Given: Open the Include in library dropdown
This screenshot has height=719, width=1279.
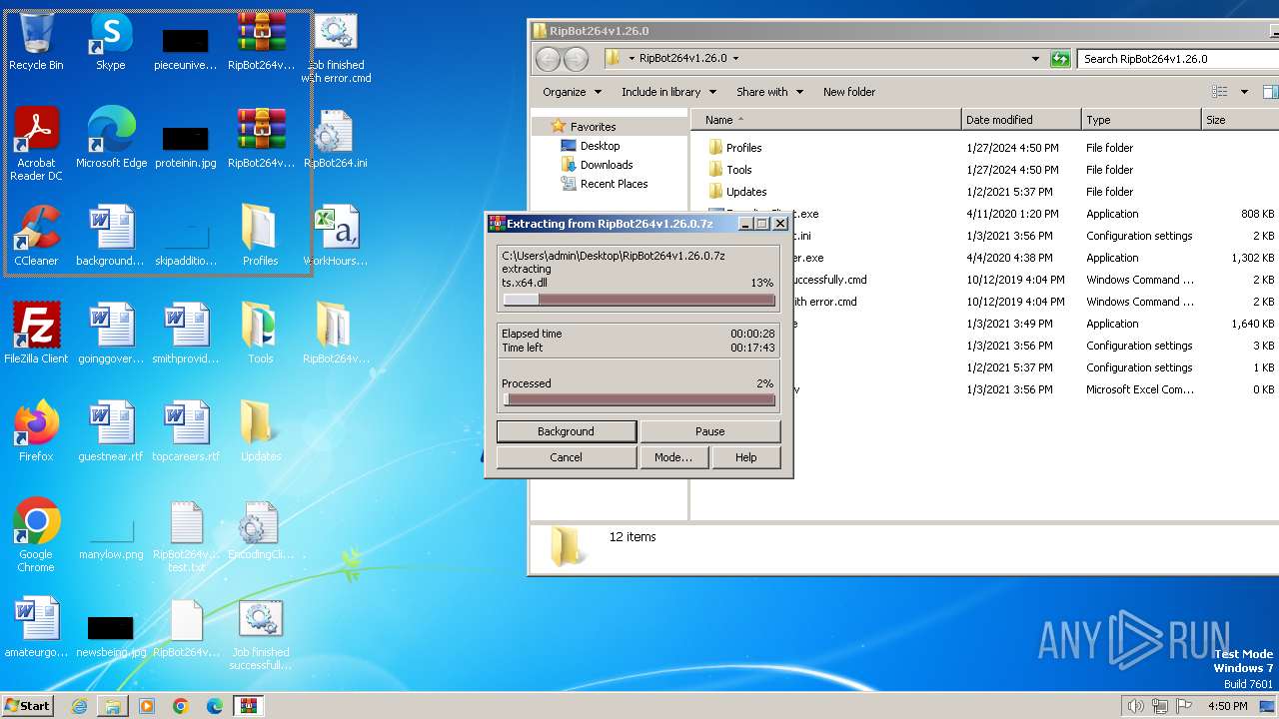Looking at the screenshot, I should pos(668,92).
